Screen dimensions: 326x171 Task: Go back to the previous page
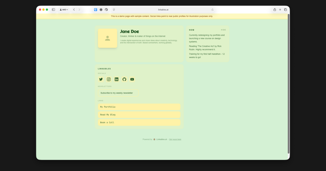(74, 9)
